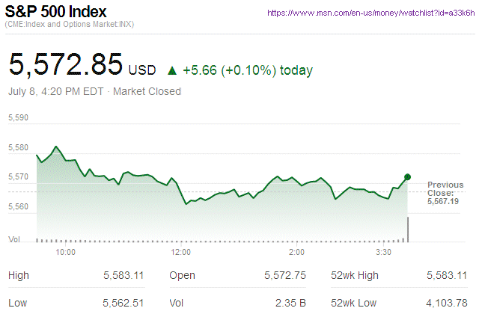Click the tall volume bar at chart end
Image resolution: width=479 pixels, height=314 pixels.
[408, 229]
